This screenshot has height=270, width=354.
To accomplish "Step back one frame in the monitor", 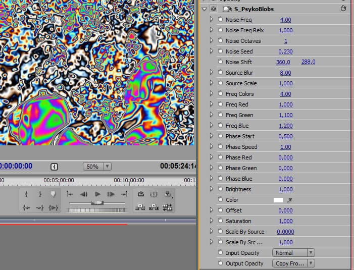I will point(84,194).
